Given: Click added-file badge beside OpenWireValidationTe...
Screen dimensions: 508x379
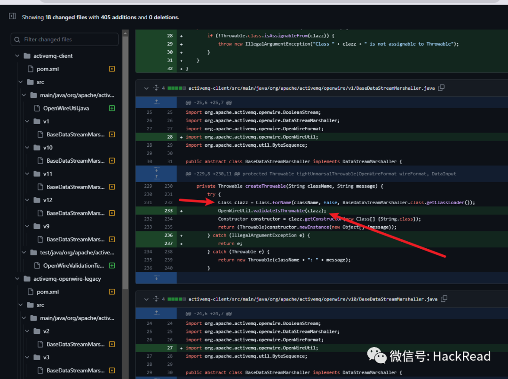Looking at the screenshot, I should [112, 266].
